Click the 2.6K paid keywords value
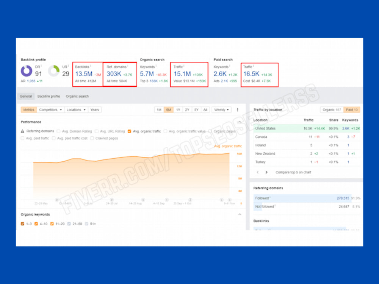The width and height of the screenshot is (379, 284). [x=220, y=74]
